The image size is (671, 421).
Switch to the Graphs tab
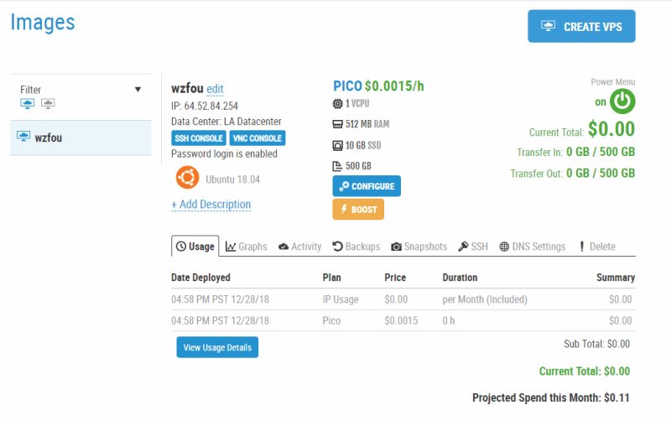point(246,247)
